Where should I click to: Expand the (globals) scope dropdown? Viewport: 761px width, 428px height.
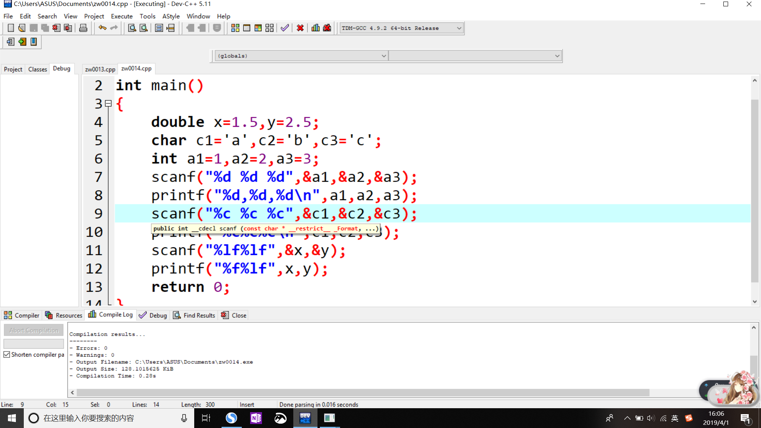tap(383, 56)
